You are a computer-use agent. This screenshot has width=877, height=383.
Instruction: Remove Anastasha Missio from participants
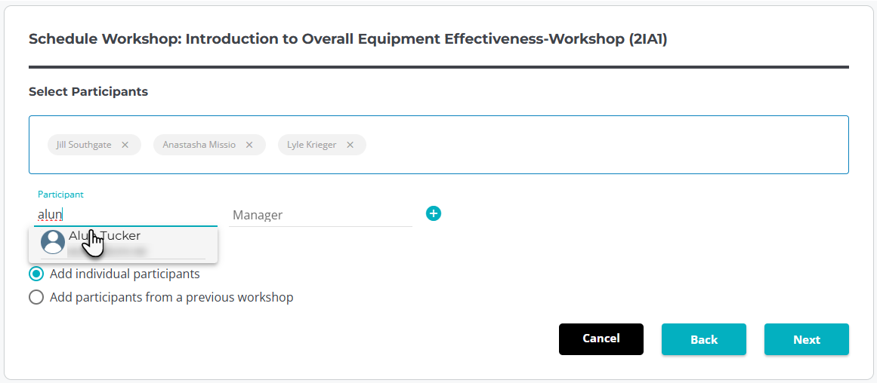pyautogui.click(x=249, y=145)
